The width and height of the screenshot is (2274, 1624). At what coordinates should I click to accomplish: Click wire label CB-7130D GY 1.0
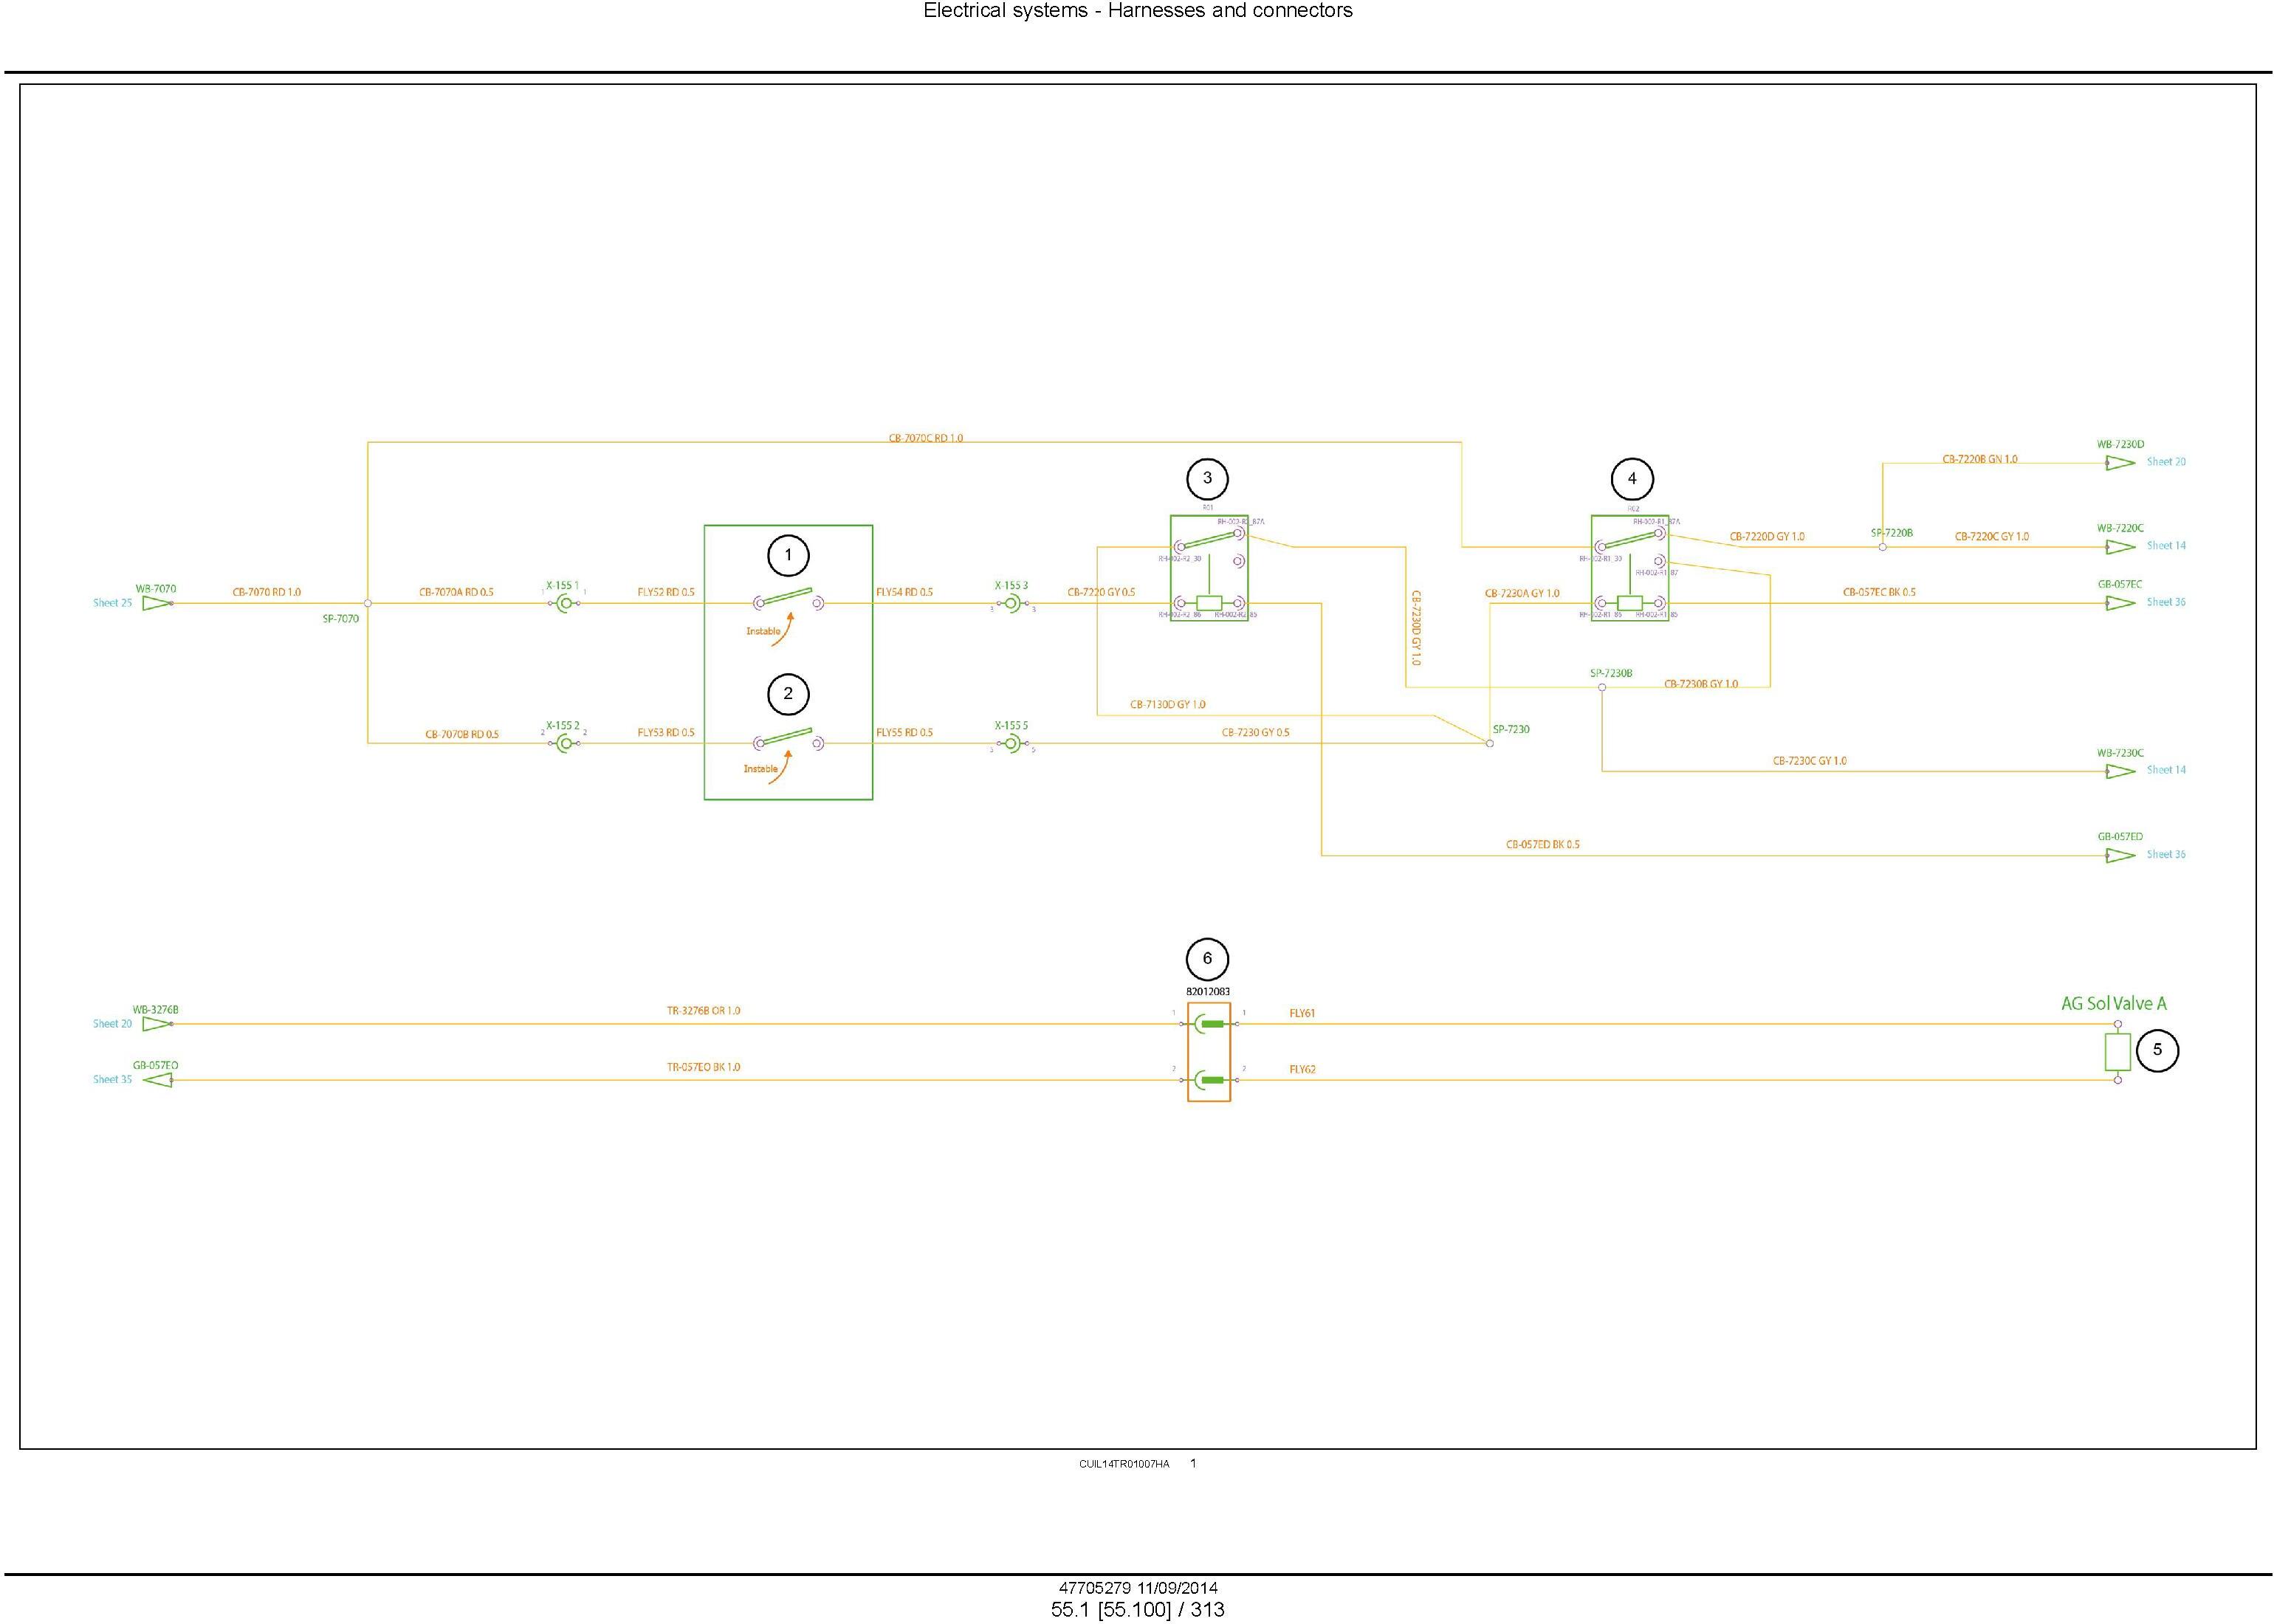pyautogui.click(x=1168, y=705)
